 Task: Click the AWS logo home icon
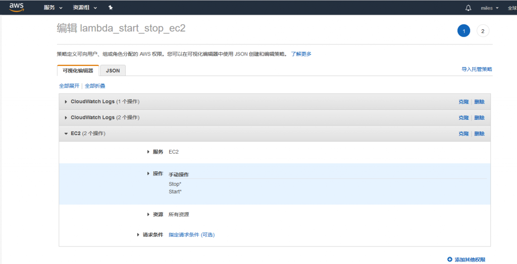(x=17, y=8)
